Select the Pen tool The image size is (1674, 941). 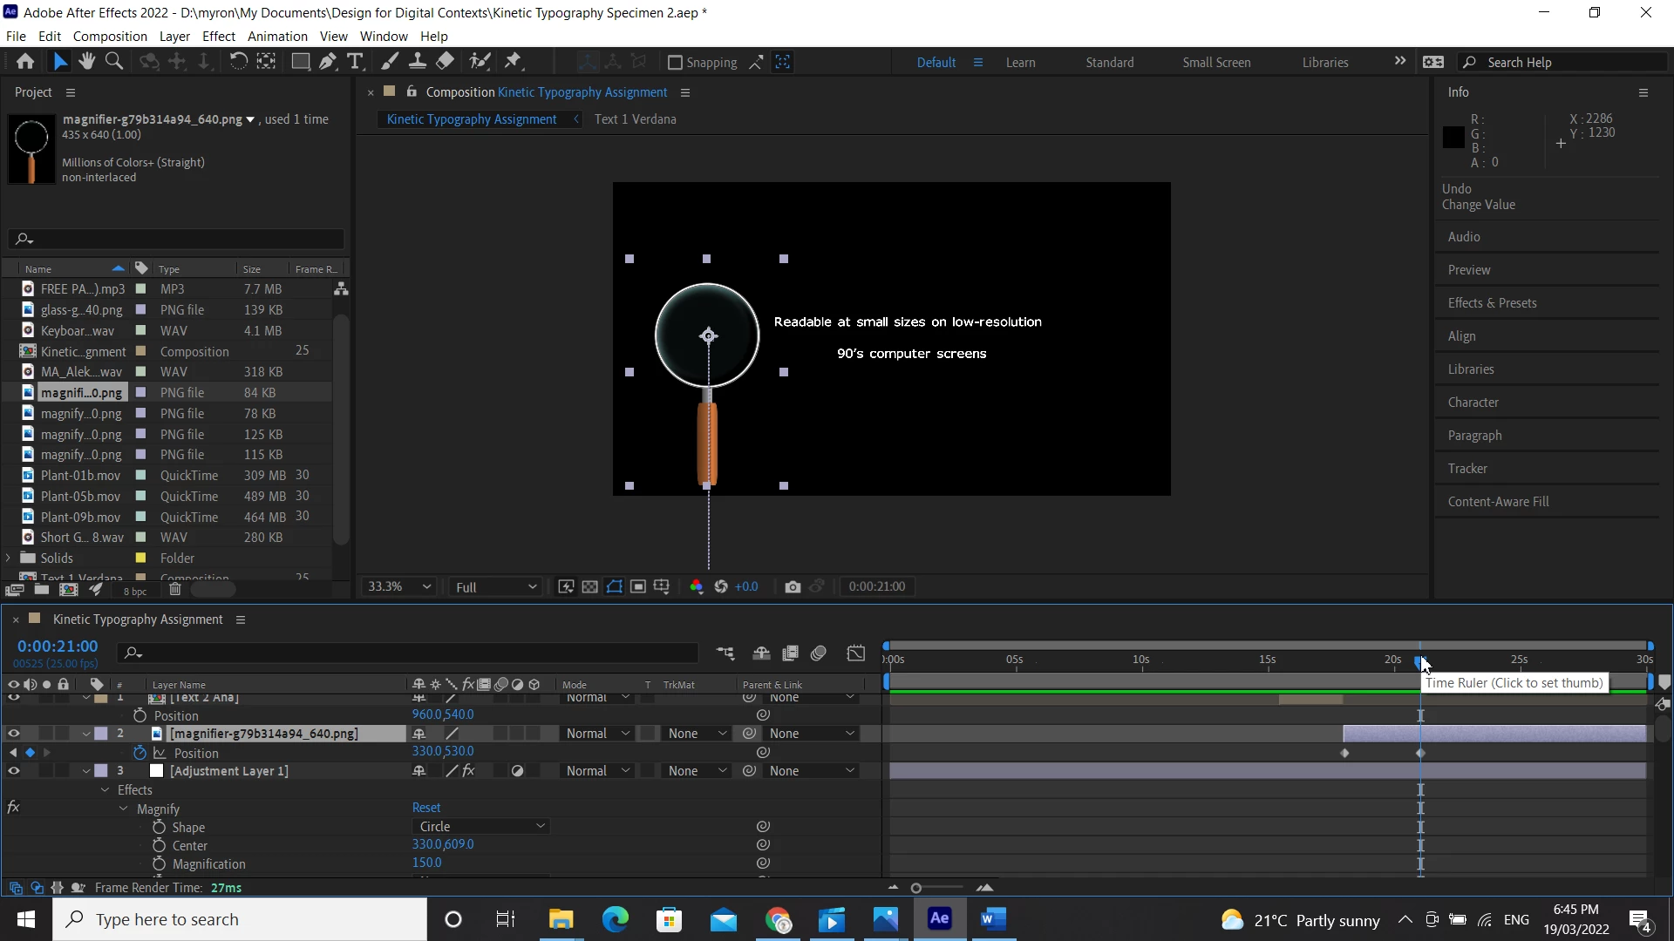point(328,62)
